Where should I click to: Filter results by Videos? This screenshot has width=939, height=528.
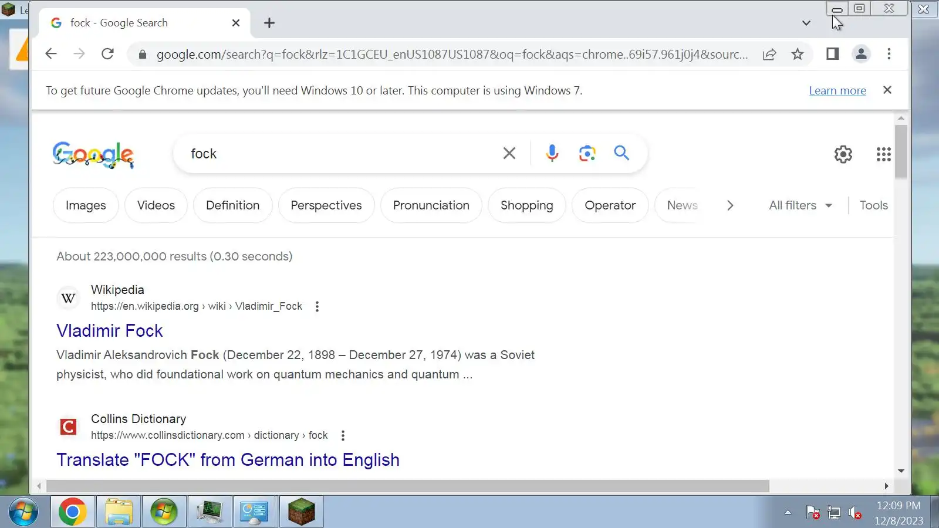click(x=156, y=205)
